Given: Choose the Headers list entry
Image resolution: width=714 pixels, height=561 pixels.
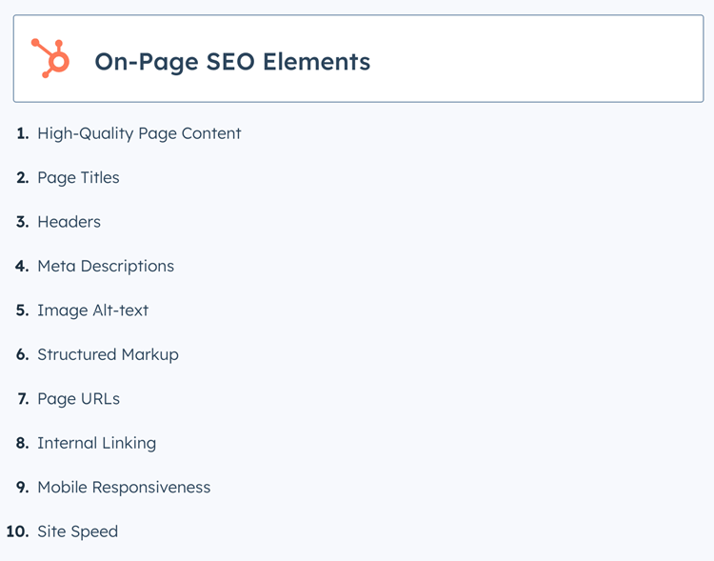Looking at the screenshot, I should tap(69, 222).
